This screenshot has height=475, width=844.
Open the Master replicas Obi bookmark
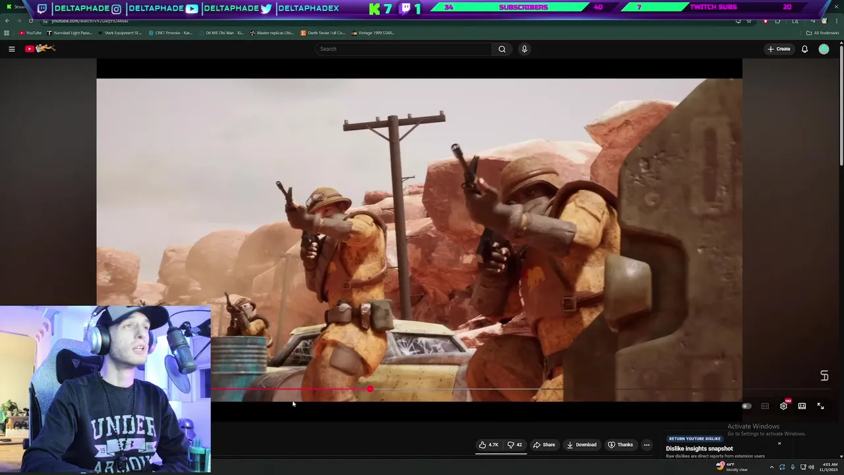(272, 33)
